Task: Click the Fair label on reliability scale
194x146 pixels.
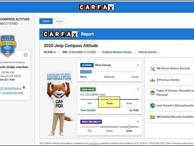Action: [90, 131]
